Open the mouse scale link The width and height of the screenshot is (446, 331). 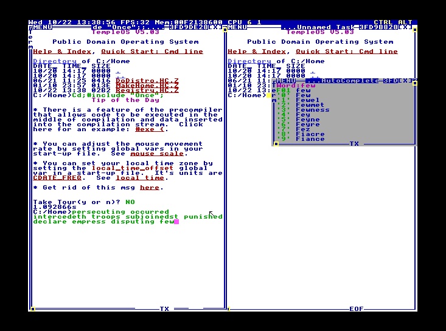point(157,154)
